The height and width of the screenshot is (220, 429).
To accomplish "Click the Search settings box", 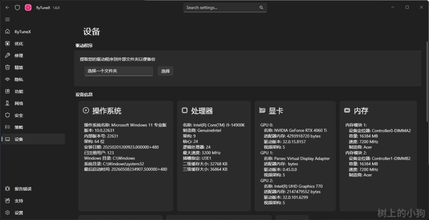I will [225, 8].
